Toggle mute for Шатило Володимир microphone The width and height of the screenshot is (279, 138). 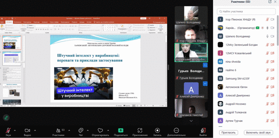coord(267,36)
